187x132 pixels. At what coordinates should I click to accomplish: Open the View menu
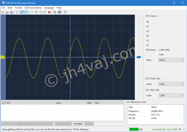pos(10,8)
